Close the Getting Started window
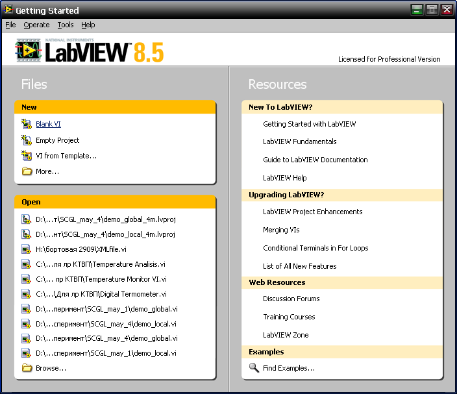Viewport: 457px width, 394px height. click(447, 10)
